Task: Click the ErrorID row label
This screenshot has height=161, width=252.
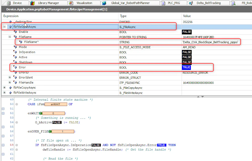Action: point(24,72)
